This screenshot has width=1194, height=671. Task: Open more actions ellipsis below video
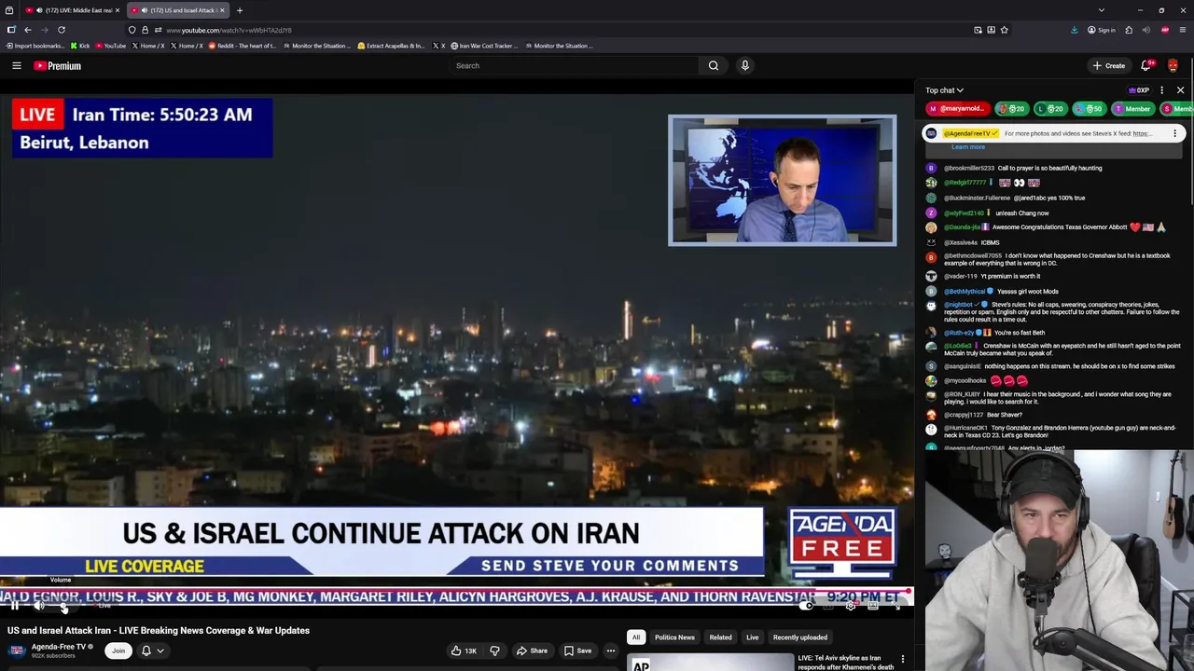(x=611, y=650)
